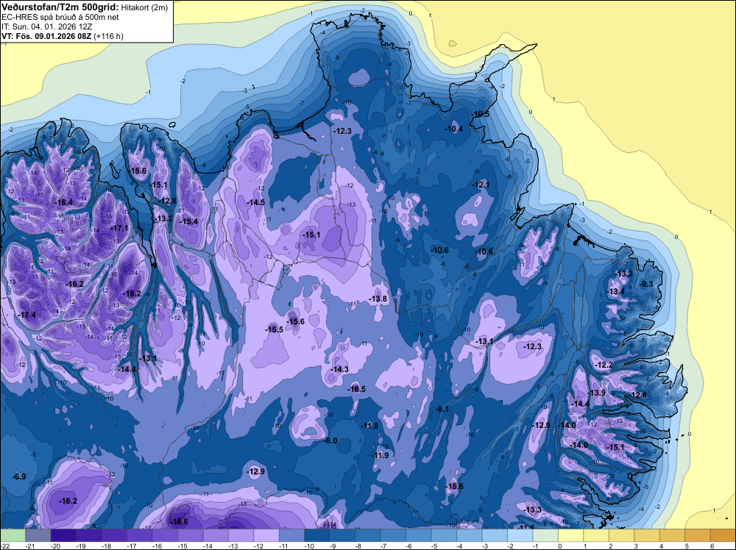The width and height of the screenshot is (736, 550).
Task: Click the "EC-HRES spá brúuð á 500m net" line
Action: (60, 17)
